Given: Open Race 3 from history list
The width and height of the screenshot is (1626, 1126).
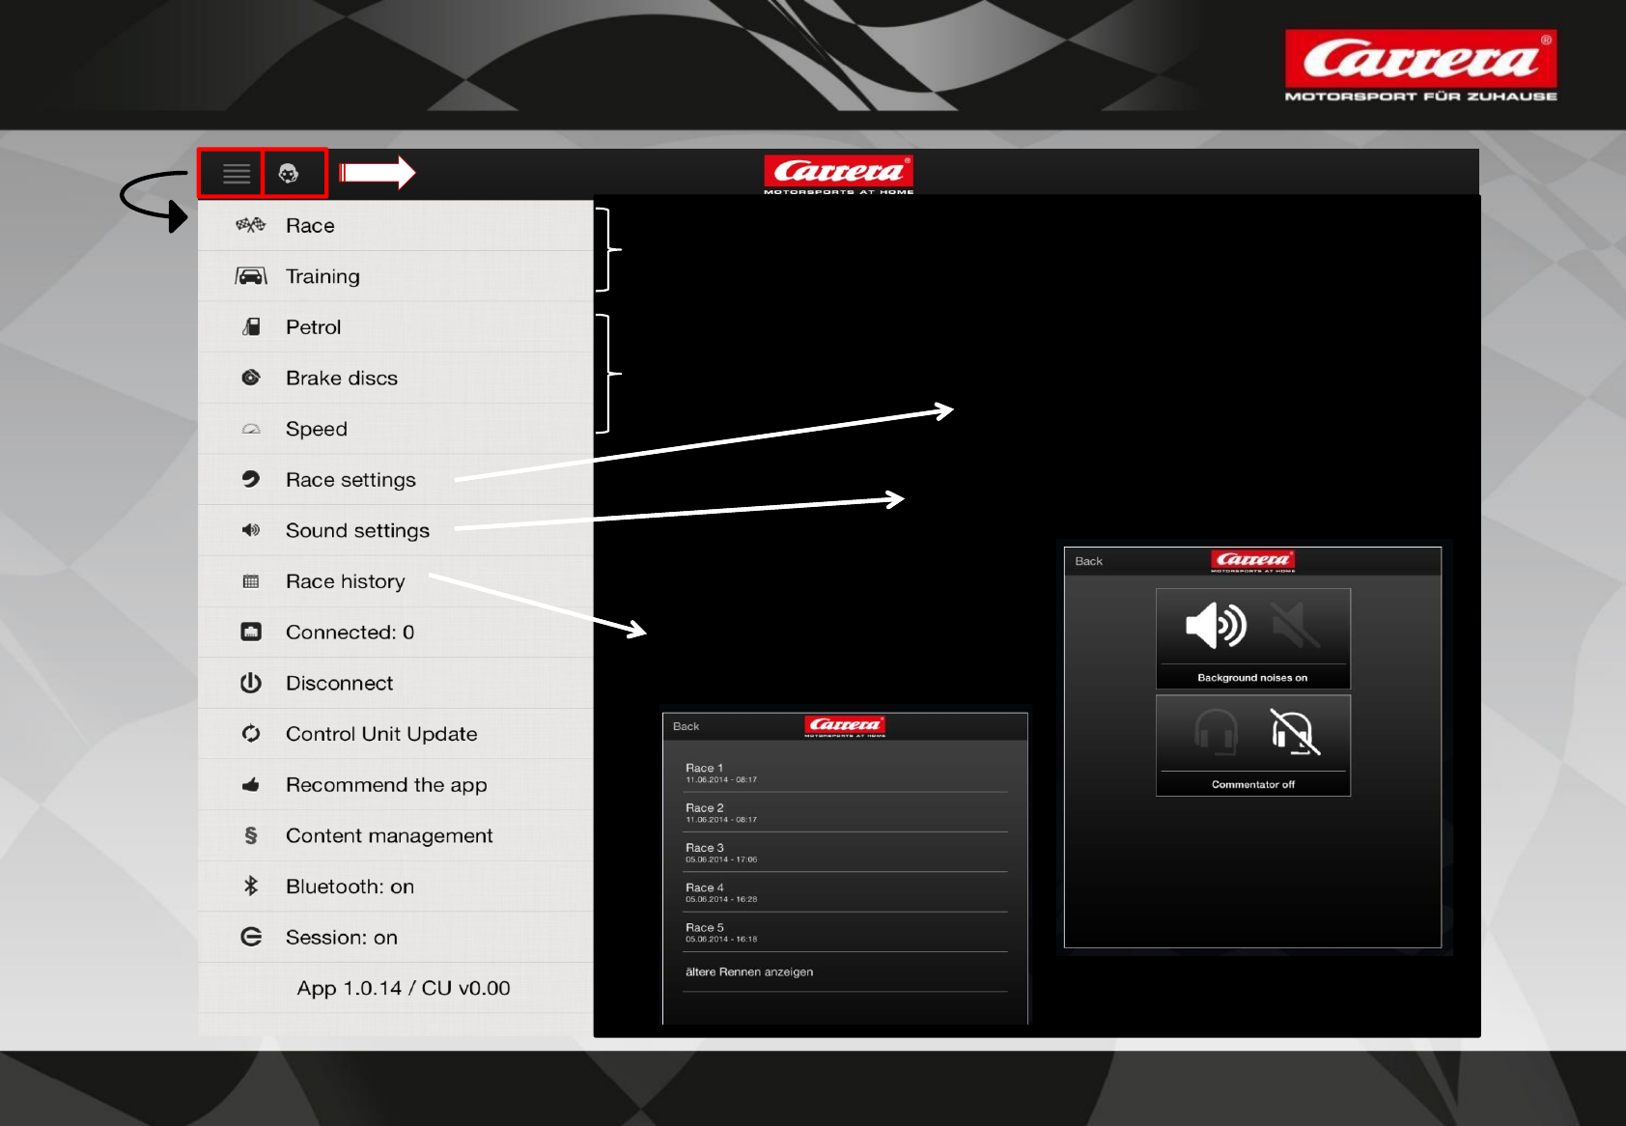Looking at the screenshot, I should pos(846,853).
